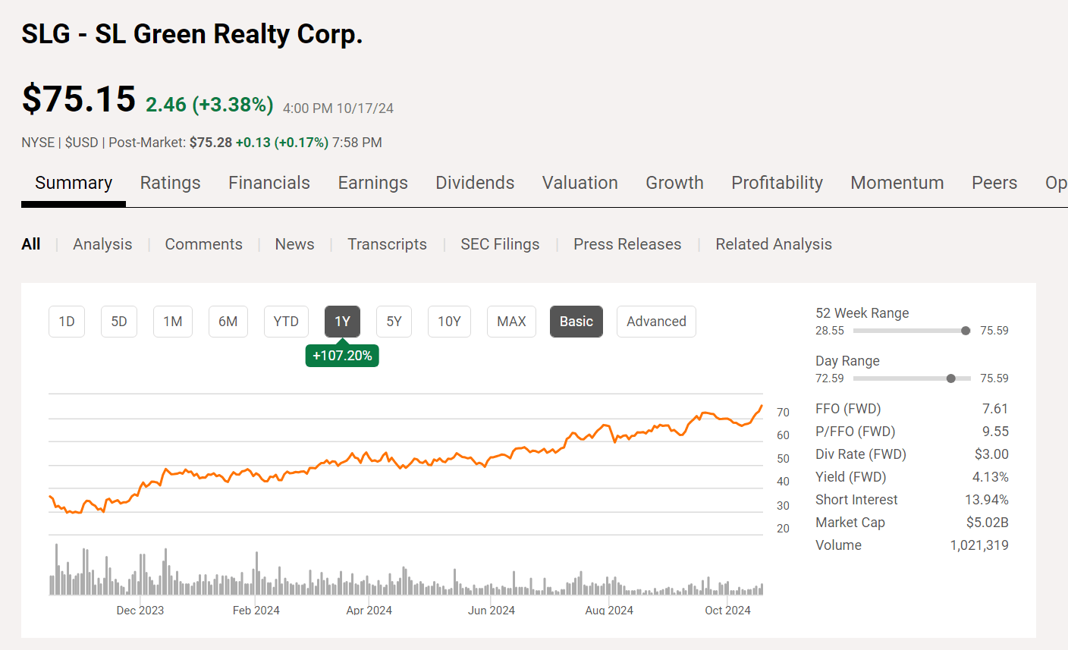
Task: Select the 5D chart time range
Action: coord(119,321)
